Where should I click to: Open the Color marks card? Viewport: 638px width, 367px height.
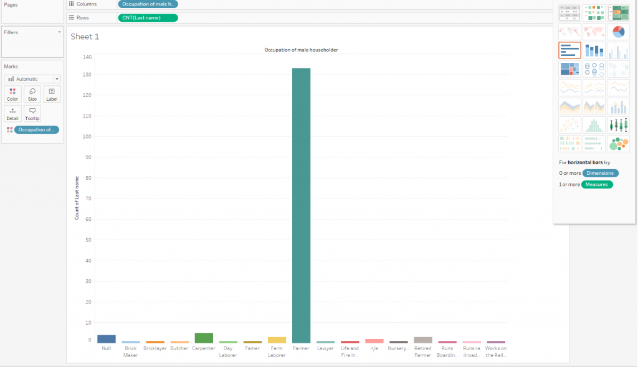12,94
